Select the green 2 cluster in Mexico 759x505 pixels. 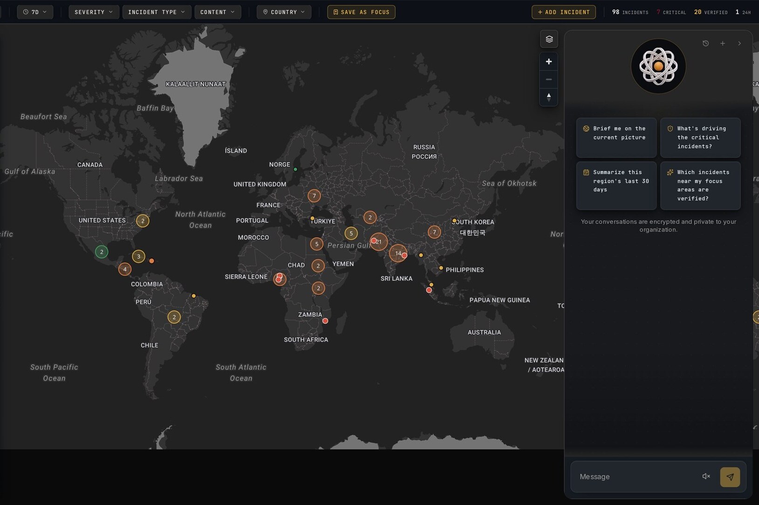pos(102,252)
